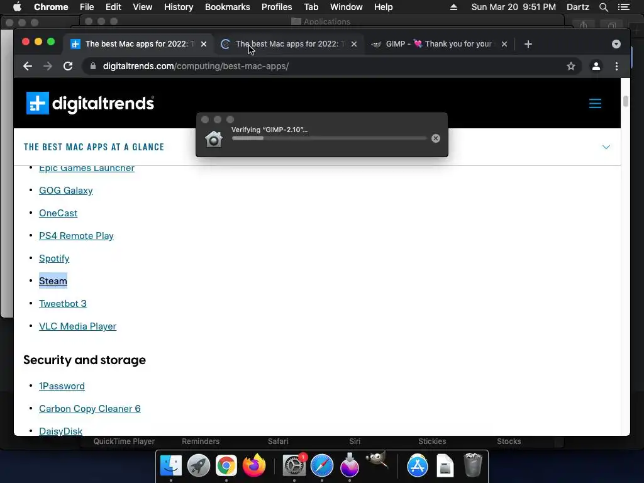Open Launchpad from the Dock
644x483 pixels.
[198, 465]
